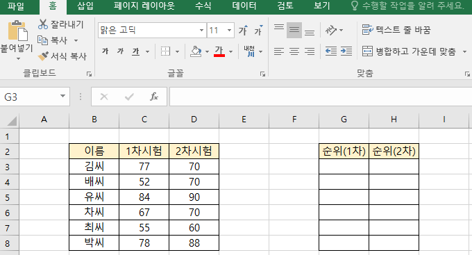The image size is (472, 255).
Task: Click the 순위(1차) header cell
Action: coord(344,151)
